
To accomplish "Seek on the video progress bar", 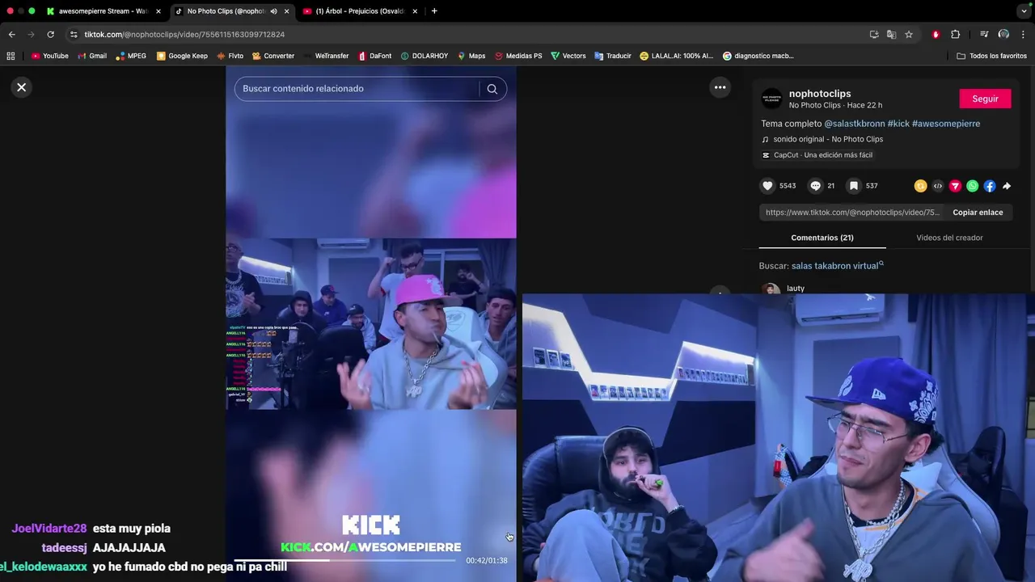I will (346, 560).
